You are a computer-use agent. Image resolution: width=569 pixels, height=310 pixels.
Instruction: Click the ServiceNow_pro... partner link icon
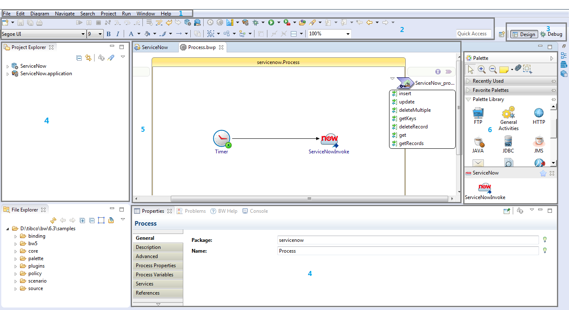[404, 83]
